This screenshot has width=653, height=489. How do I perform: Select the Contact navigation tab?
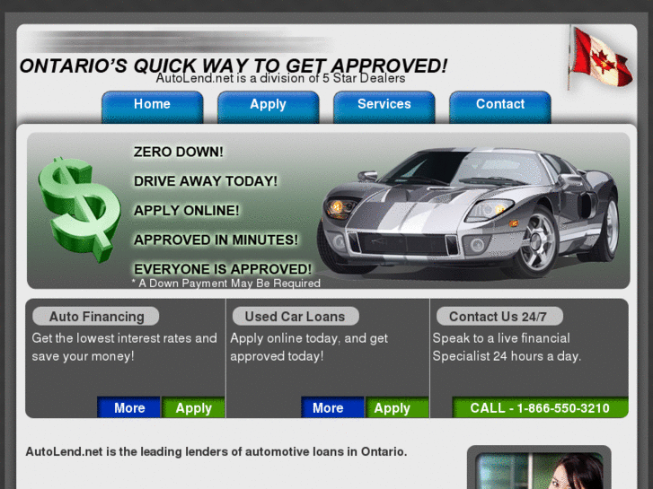tap(500, 107)
